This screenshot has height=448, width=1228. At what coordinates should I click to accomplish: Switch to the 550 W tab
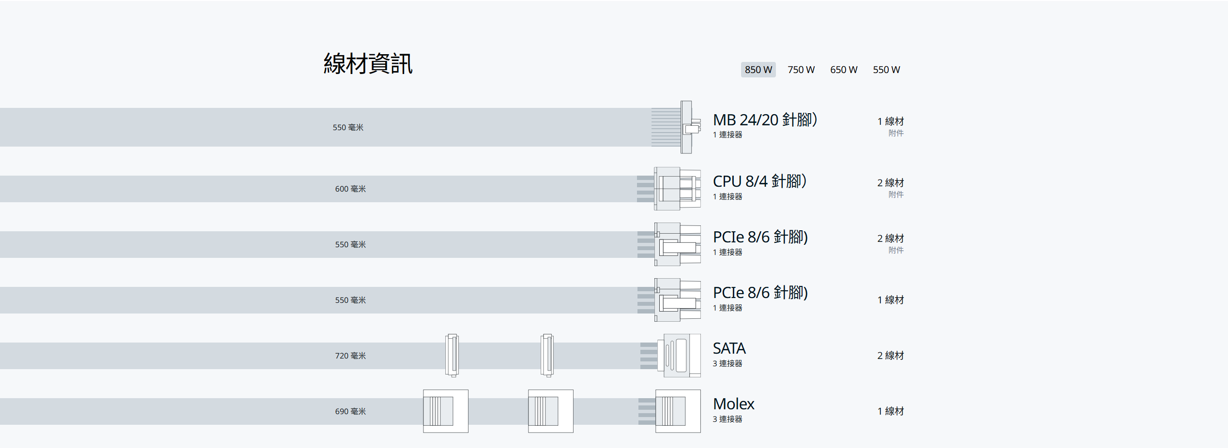pos(886,70)
